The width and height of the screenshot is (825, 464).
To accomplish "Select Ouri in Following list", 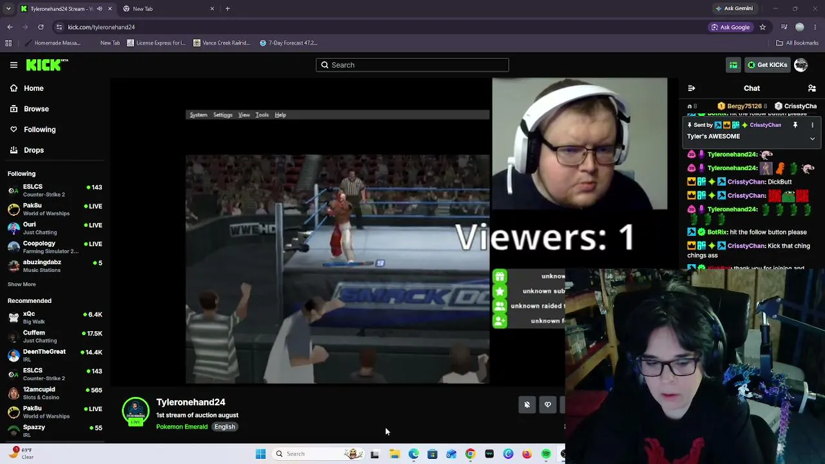I will pos(55,228).
